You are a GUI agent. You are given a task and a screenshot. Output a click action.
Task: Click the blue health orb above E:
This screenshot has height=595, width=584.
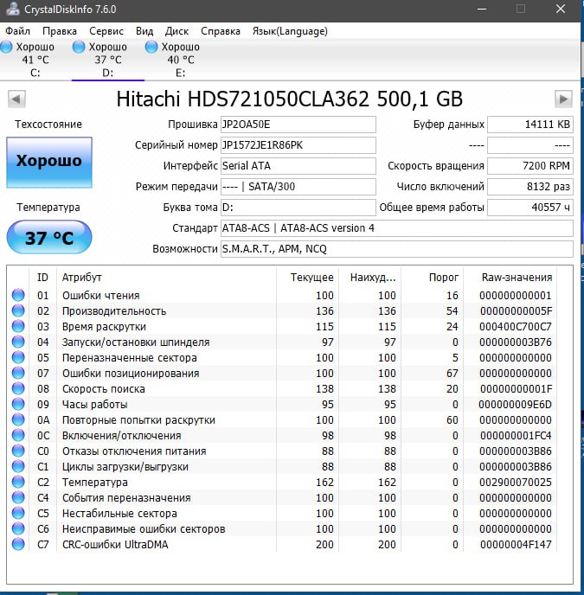151,47
